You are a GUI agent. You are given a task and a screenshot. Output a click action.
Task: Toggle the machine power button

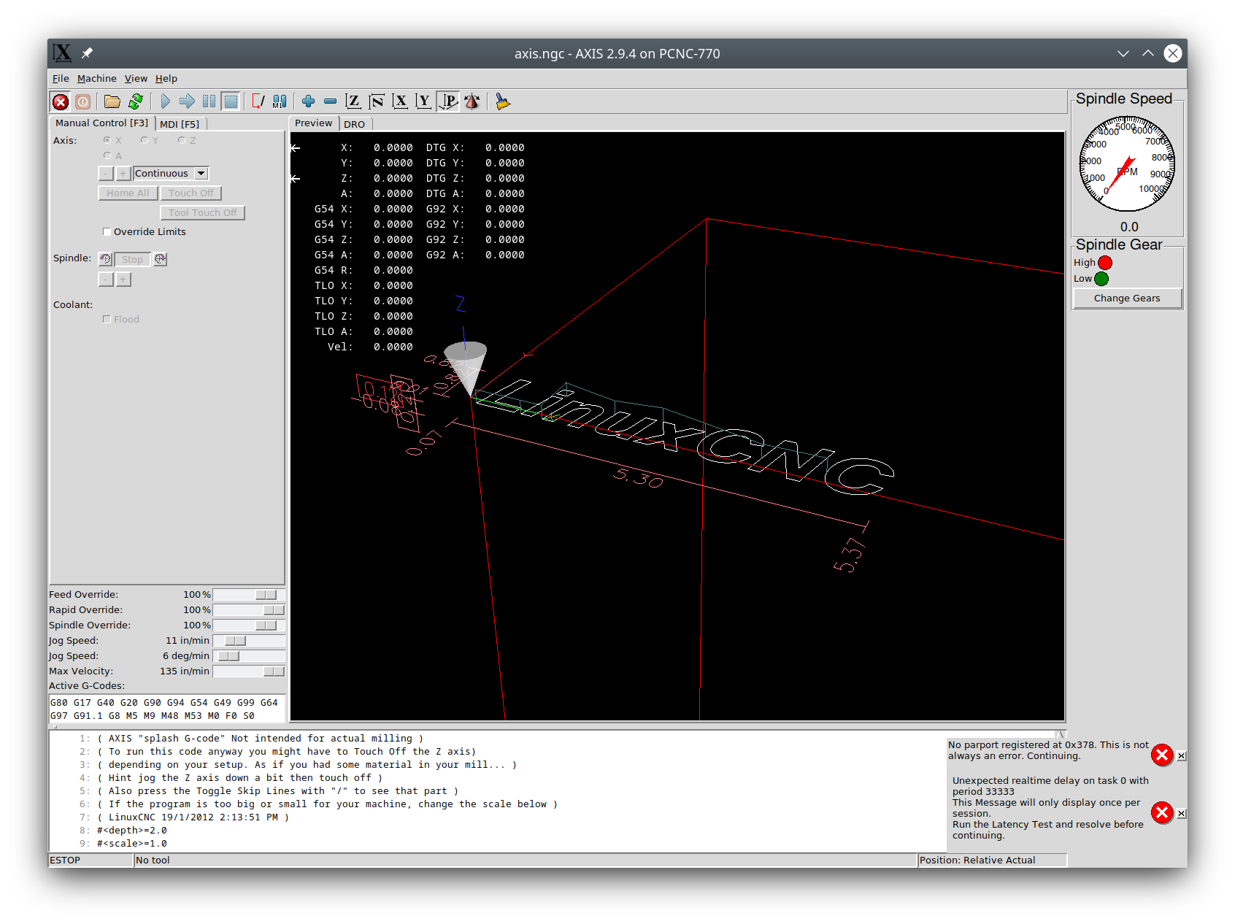(x=83, y=101)
